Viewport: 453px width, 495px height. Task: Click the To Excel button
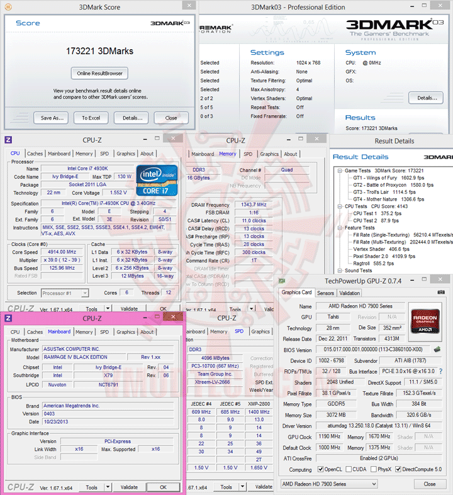91,118
